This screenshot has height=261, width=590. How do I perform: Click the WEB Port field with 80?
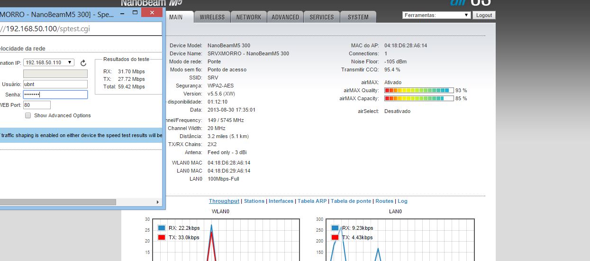pos(37,105)
